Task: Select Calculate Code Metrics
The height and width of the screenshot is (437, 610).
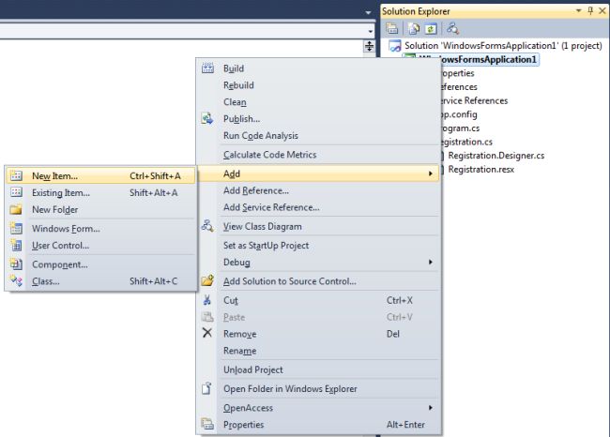Action: [x=269, y=155]
